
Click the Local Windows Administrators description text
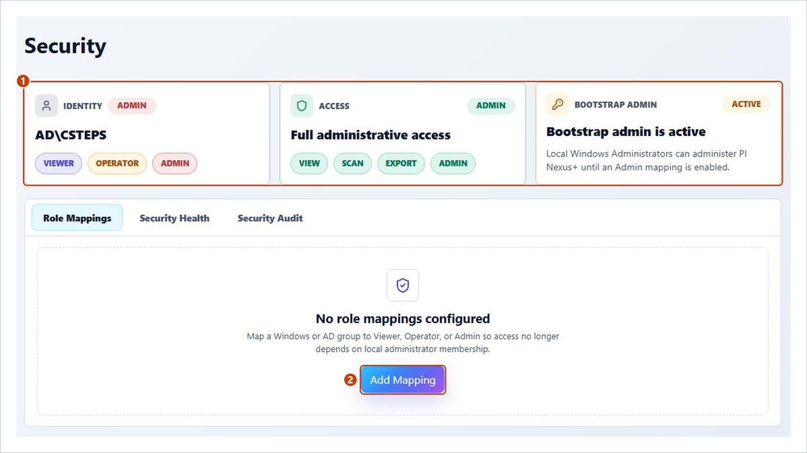click(x=647, y=160)
